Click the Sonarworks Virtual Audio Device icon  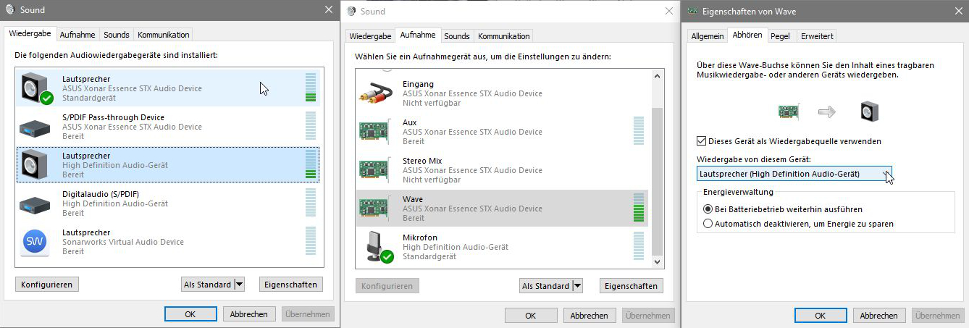[35, 242]
